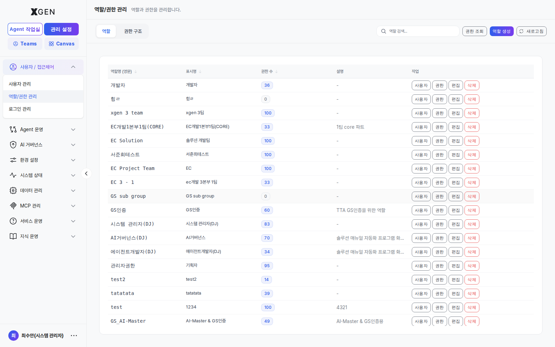Viewport: 555px width, 347px height.
Task: Click the 시스템 상태 activity icon
Action: 13,175
